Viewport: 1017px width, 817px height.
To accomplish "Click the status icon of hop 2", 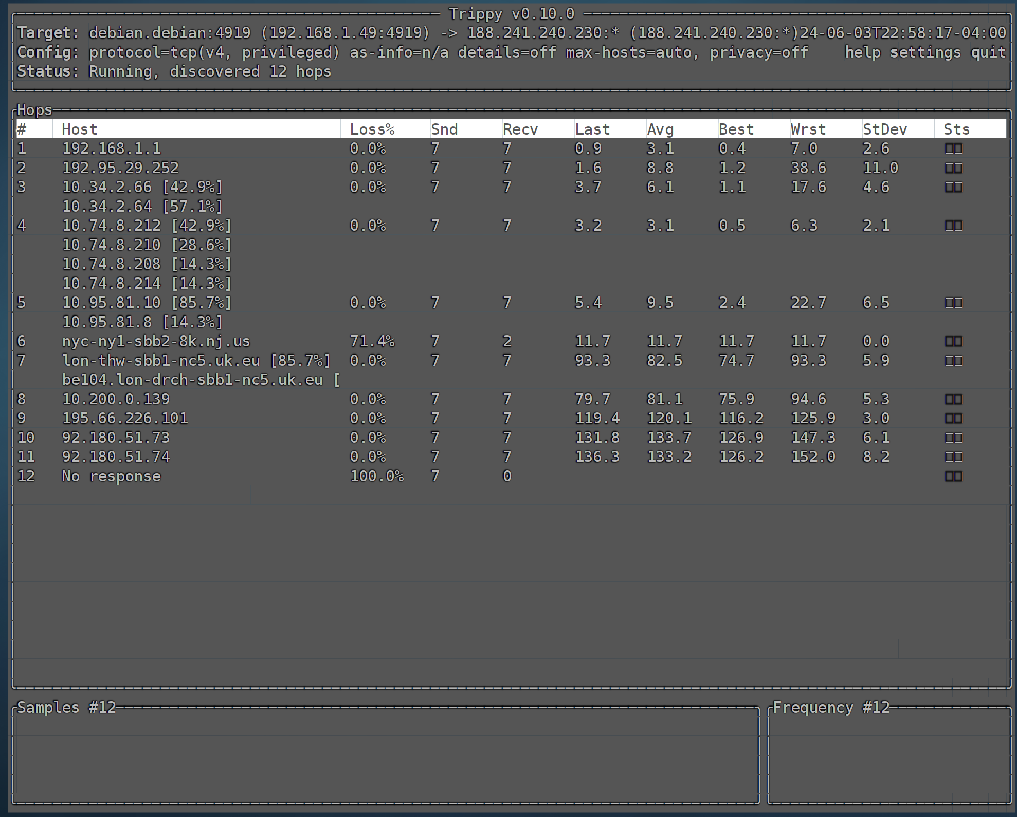I will [x=953, y=168].
